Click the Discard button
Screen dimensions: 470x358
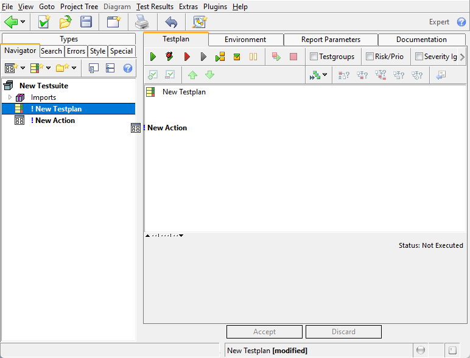coord(343,332)
